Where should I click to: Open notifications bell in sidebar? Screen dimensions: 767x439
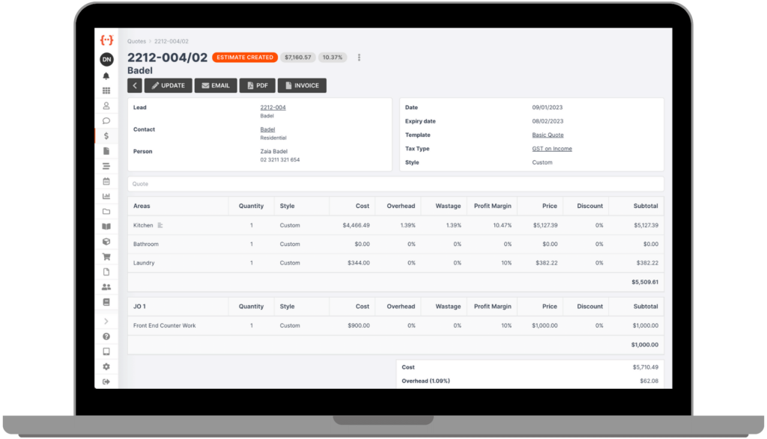click(x=106, y=76)
